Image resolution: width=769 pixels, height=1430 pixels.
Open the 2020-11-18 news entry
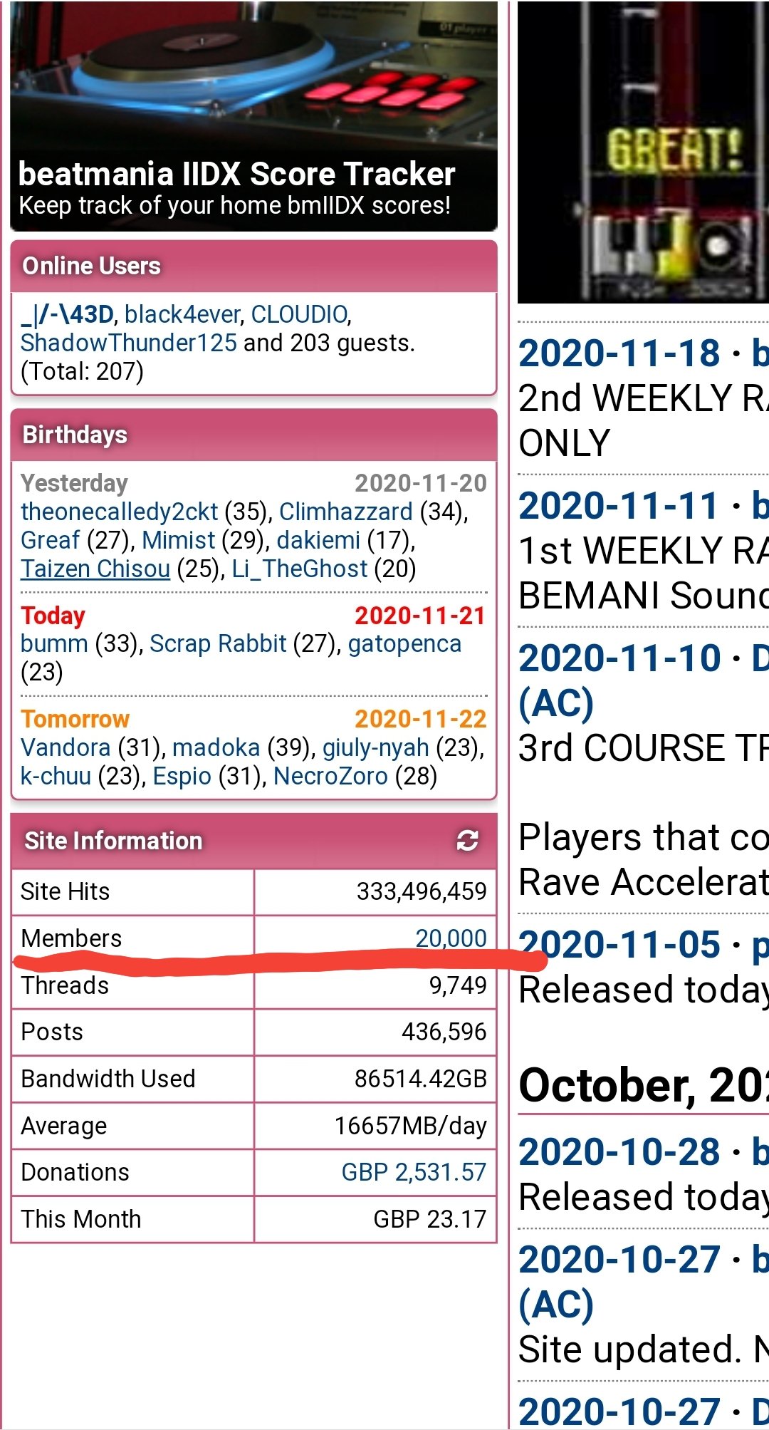(x=619, y=353)
